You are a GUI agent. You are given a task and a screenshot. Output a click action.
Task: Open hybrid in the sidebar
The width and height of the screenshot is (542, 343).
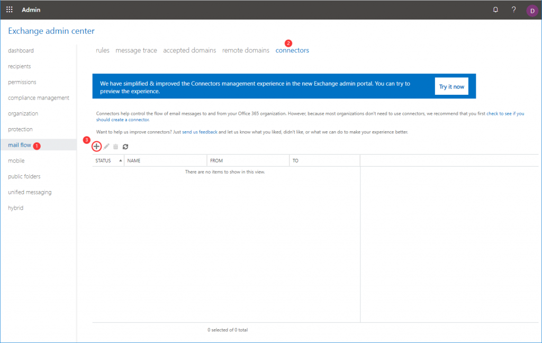coord(15,208)
